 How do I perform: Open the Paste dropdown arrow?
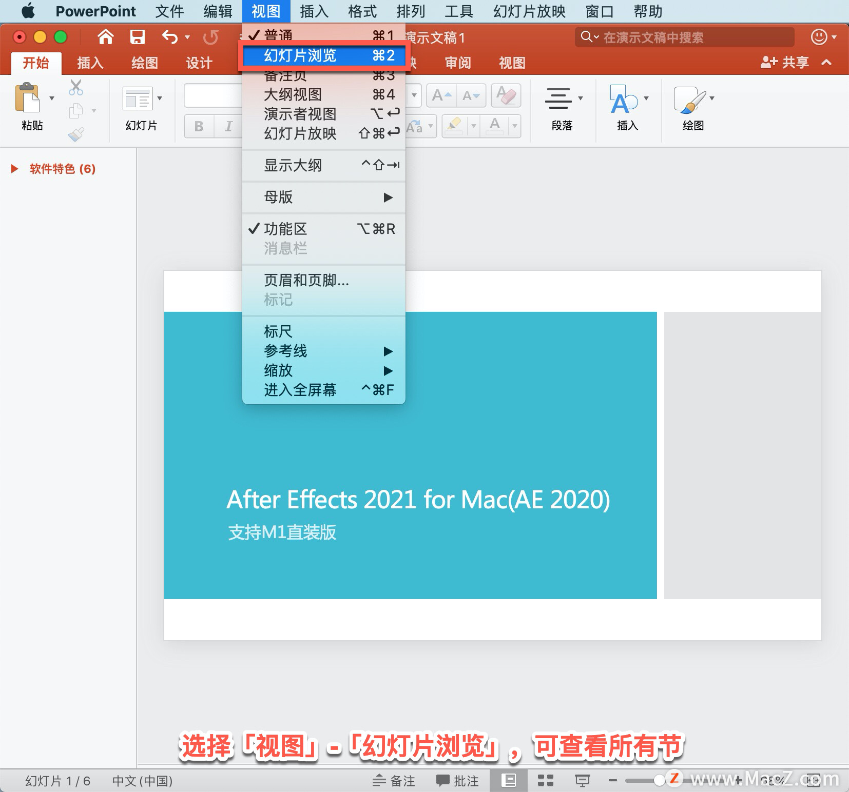tap(52, 98)
